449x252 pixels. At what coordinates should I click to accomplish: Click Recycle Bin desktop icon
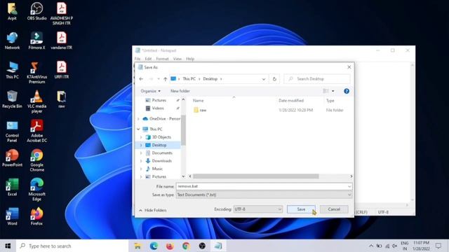tap(12, 99)
